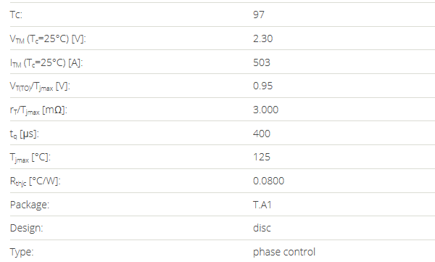Select the design value disc
435x262 pixels.
pos(262,228)
